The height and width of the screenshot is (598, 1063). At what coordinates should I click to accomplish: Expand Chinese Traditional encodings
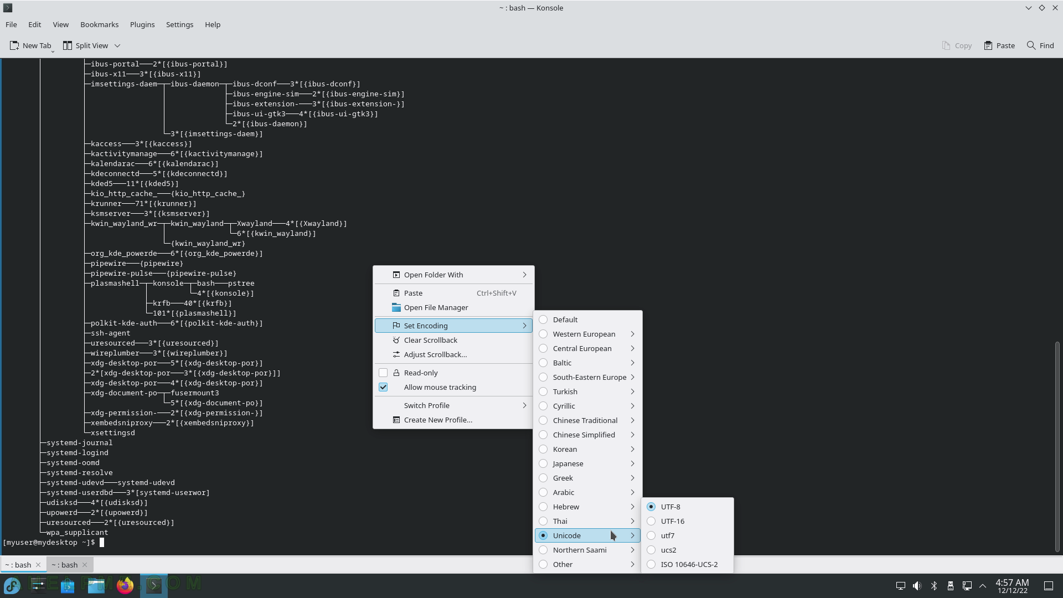click(x=587, y=420)
